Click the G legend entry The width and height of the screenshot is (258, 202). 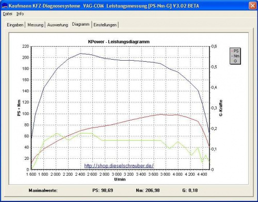pos(235,61)
